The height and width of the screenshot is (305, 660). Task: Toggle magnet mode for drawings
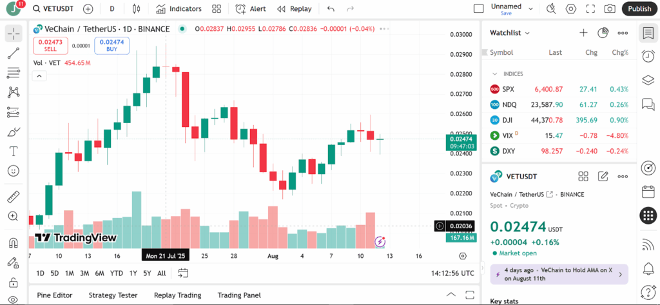click(14, 243)
